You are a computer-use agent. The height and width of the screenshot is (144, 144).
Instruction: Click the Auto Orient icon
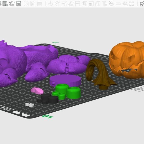pos(12,4)
